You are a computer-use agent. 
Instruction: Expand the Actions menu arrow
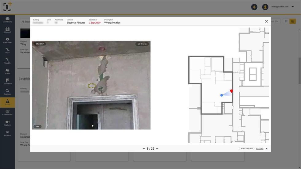click(267, 148)
